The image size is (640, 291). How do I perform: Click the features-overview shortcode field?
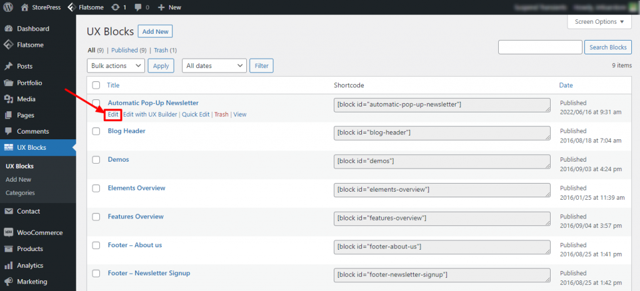tap(442, 219)
